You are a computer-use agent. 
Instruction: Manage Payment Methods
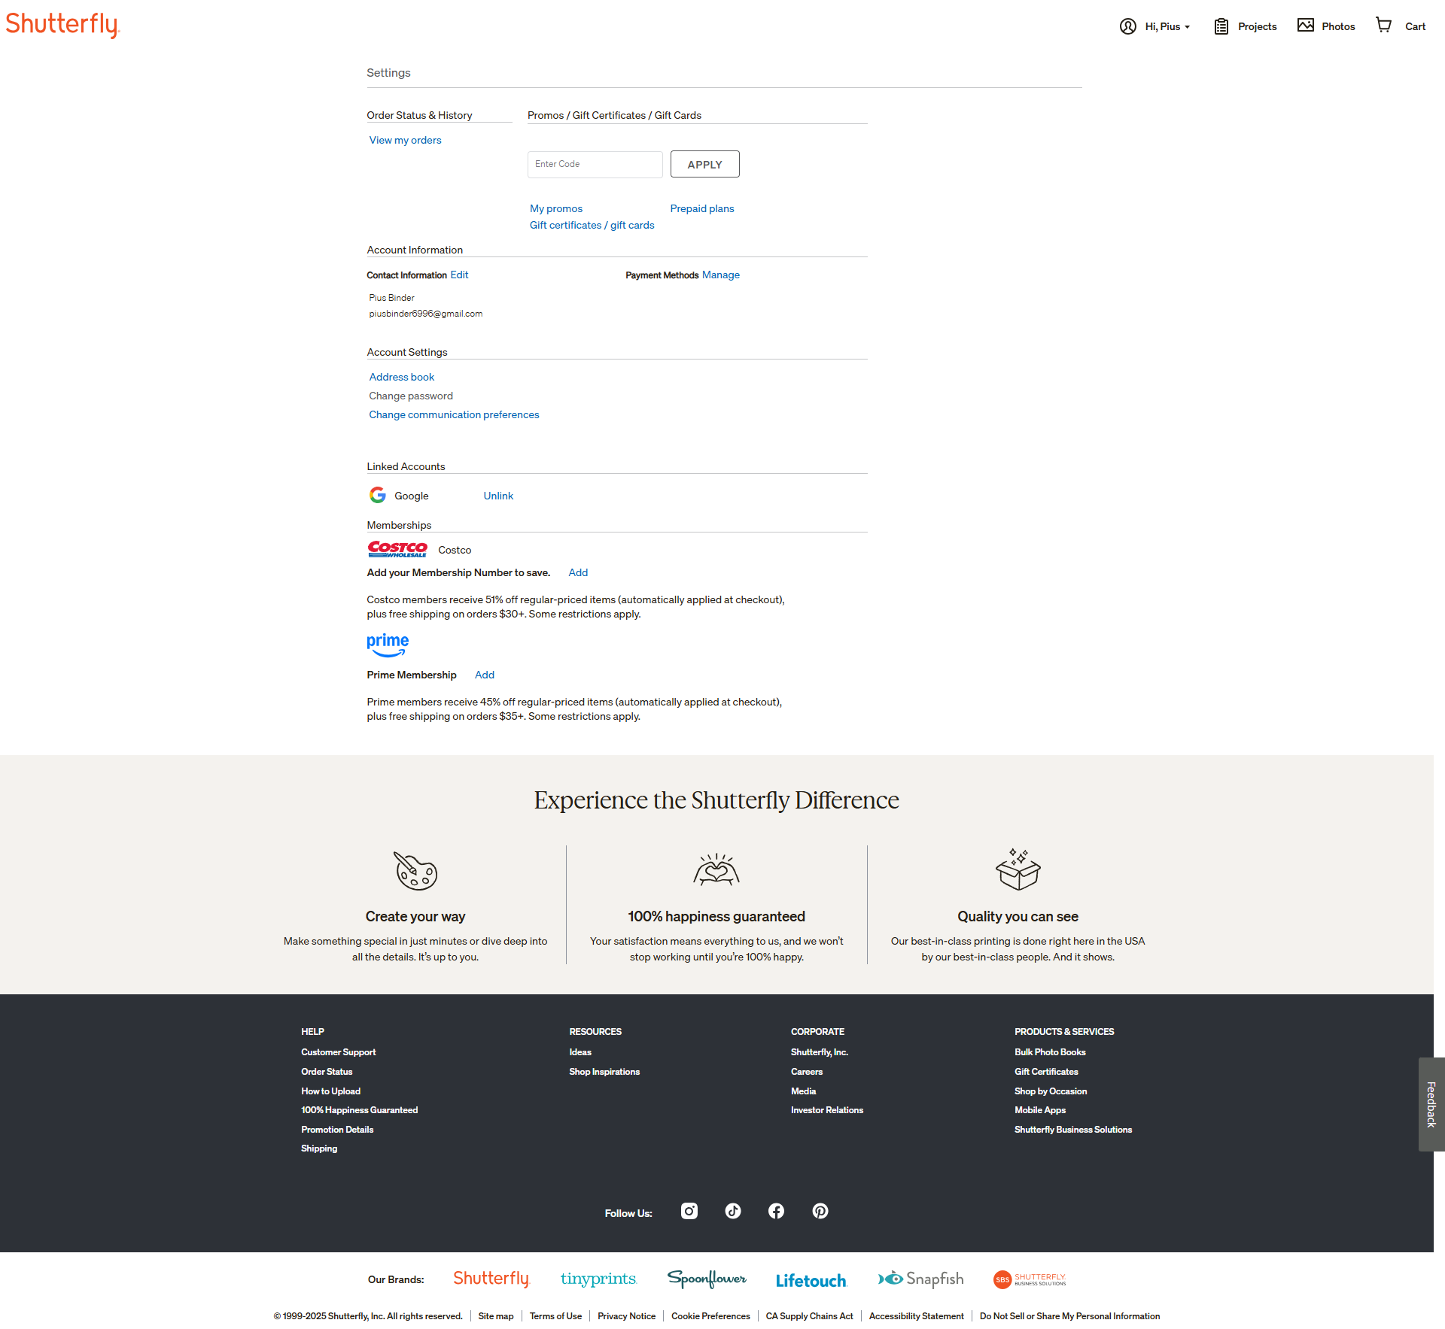(720, 275)
